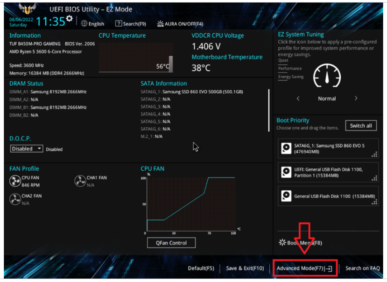The width and height of the screenshot is (387, 282).
Task: Click disk icon of SATA6G_1 boot entry
Action: coord(286,148)
